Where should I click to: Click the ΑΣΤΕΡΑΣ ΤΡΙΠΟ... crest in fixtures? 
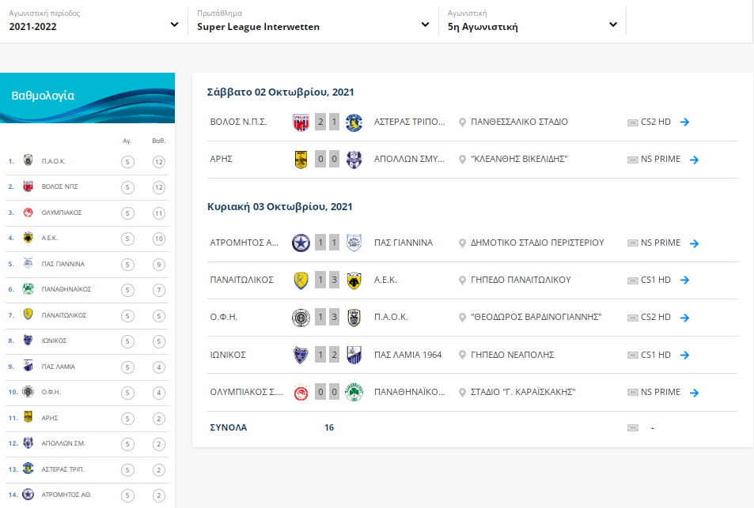[x=354, y=122]
